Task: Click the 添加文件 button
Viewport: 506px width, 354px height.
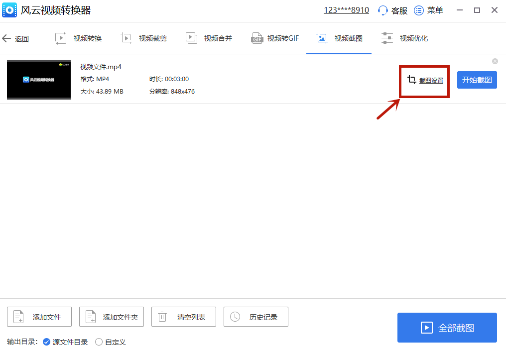Action: pyautogui.click(x=39, y=317)
